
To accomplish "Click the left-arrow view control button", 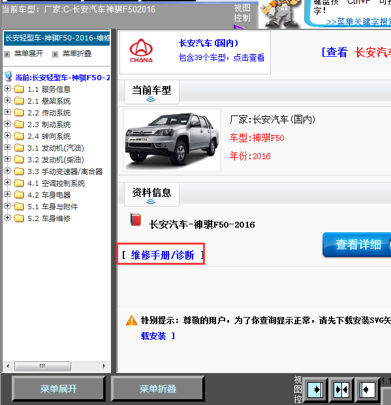I will (368, 389).
